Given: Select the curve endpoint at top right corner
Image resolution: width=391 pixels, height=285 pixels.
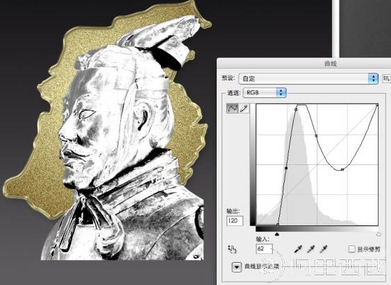Looking at the screenshot, I should pyautogui.click(x=377, y=105).
